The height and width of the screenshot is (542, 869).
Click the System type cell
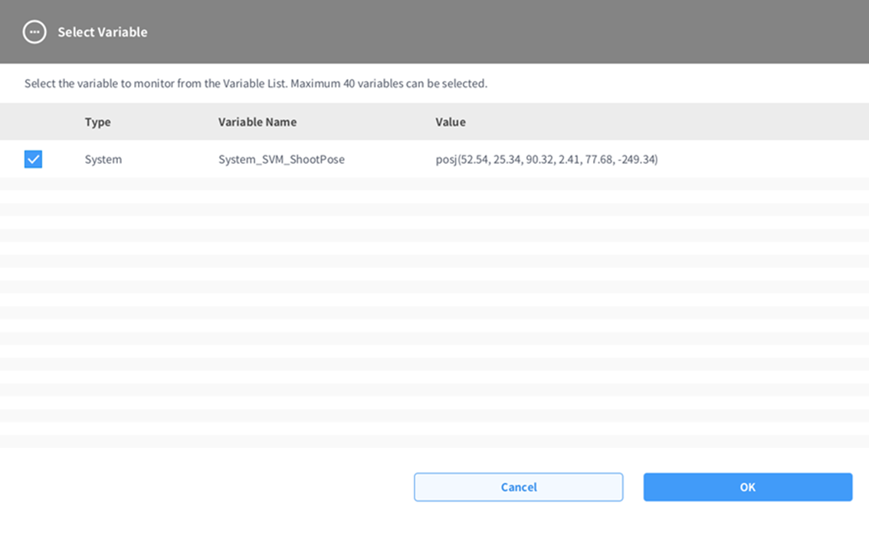[x=103, y=159]
